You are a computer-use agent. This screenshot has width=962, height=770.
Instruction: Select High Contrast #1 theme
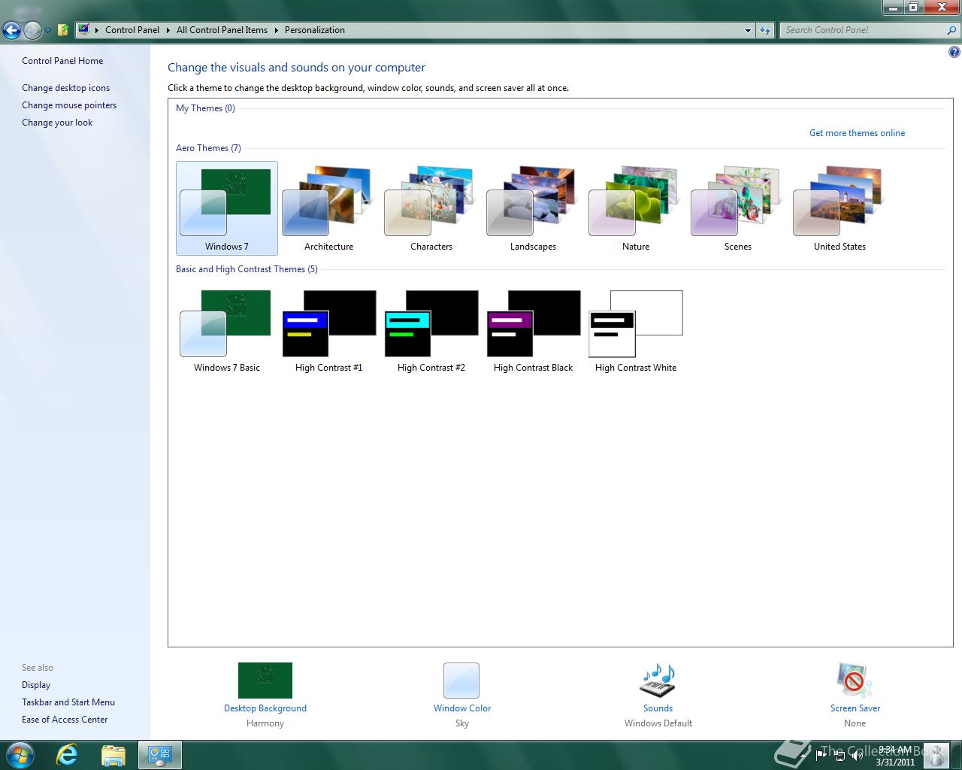[328, 331]
